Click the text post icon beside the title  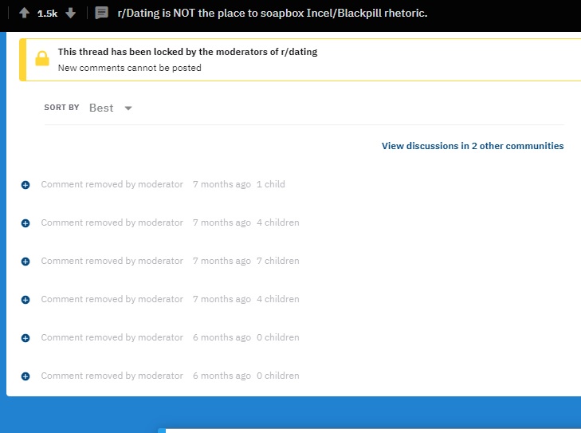coord(101,13)
